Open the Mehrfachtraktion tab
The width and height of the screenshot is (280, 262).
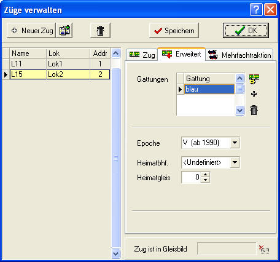(239, 55)
